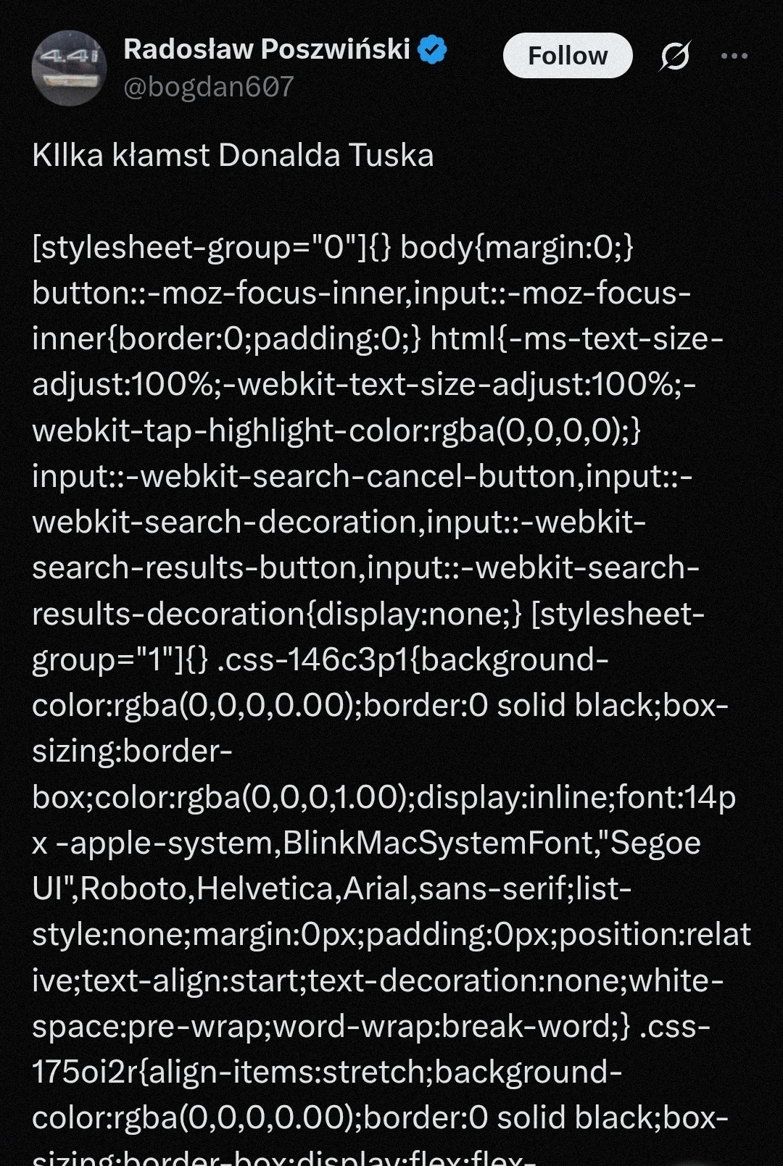
Task: Click the line starting "results-decoration{display:none;}"
Action: click(x=368, y=614)
